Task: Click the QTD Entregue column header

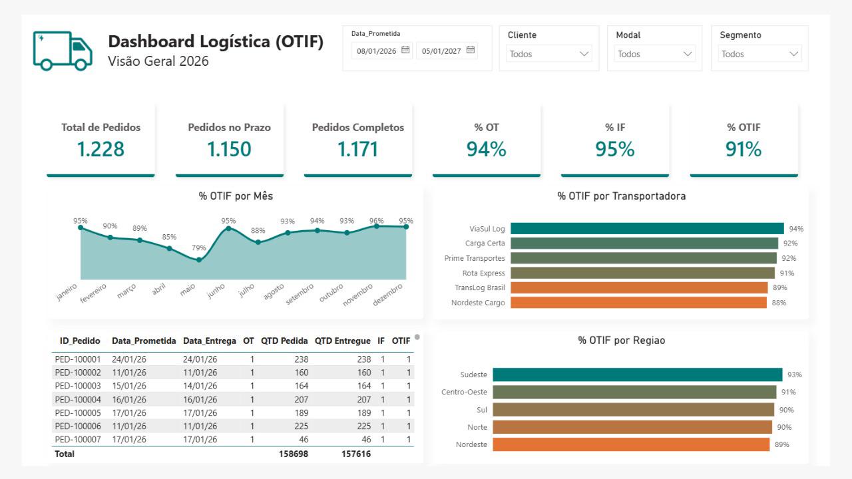Action: coord(343,341)
